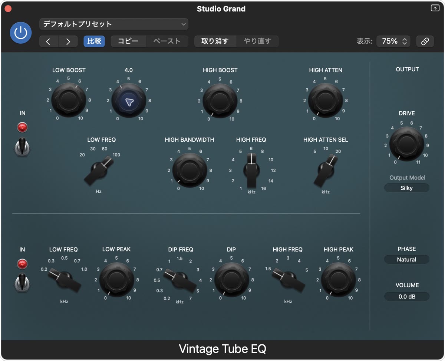Click the lower IN red indicator lamp
This screenshot has width=445, height=361.
22,264
